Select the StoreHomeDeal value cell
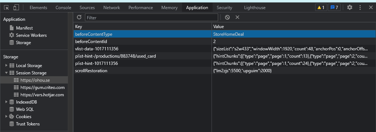The image size is (376, 132). [x=294, y=34]
